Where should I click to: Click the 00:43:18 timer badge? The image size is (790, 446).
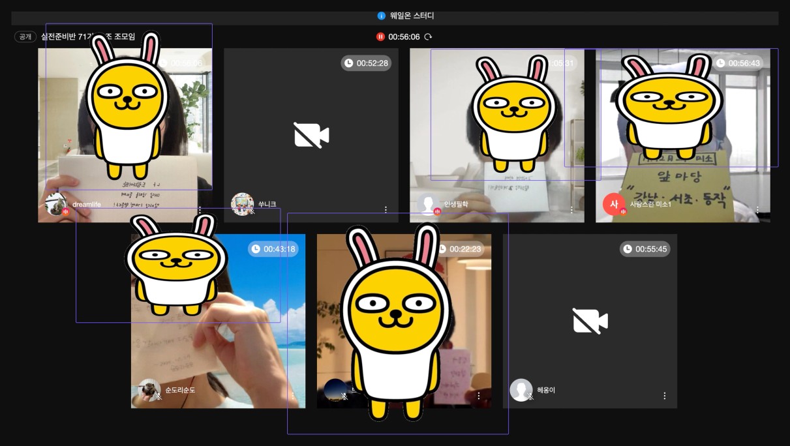coord(273,249)
